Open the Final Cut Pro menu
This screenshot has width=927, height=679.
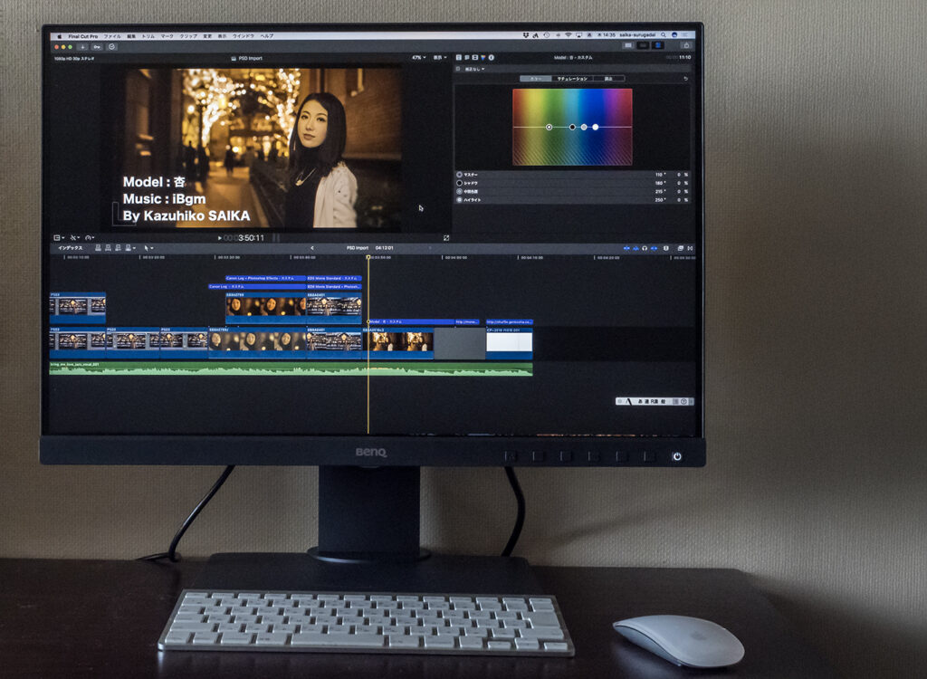click(x=82, y=36)
